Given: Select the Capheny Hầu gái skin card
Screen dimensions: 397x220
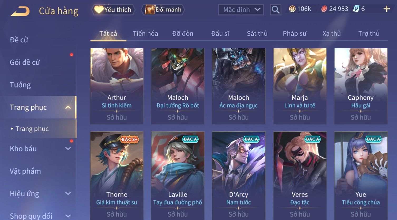Looking at the screenshot, I should (361, 86).
